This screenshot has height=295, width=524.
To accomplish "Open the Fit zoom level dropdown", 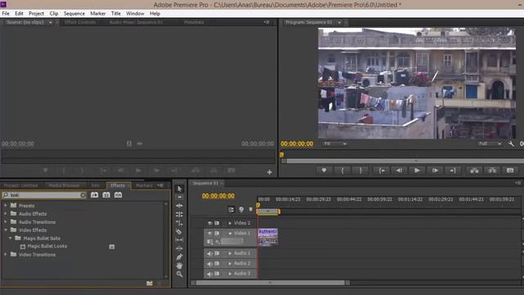I will [335, 144].
